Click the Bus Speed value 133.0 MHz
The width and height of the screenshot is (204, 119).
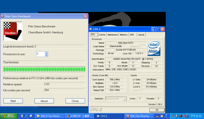tap(115, 87)
